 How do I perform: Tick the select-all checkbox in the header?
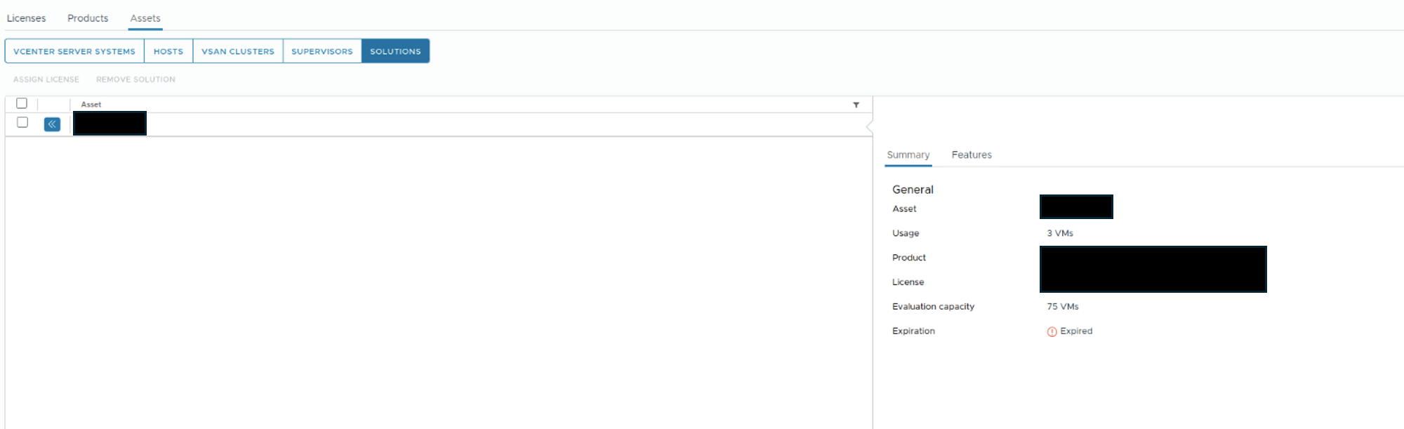pyautogui.click(x=22, y=103)
